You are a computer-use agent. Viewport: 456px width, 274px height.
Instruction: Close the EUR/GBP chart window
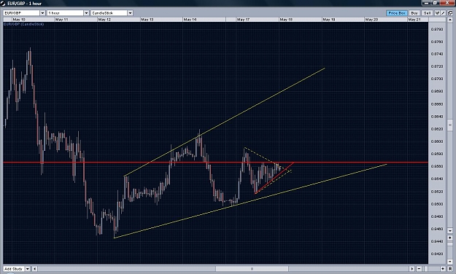(447, 3)
